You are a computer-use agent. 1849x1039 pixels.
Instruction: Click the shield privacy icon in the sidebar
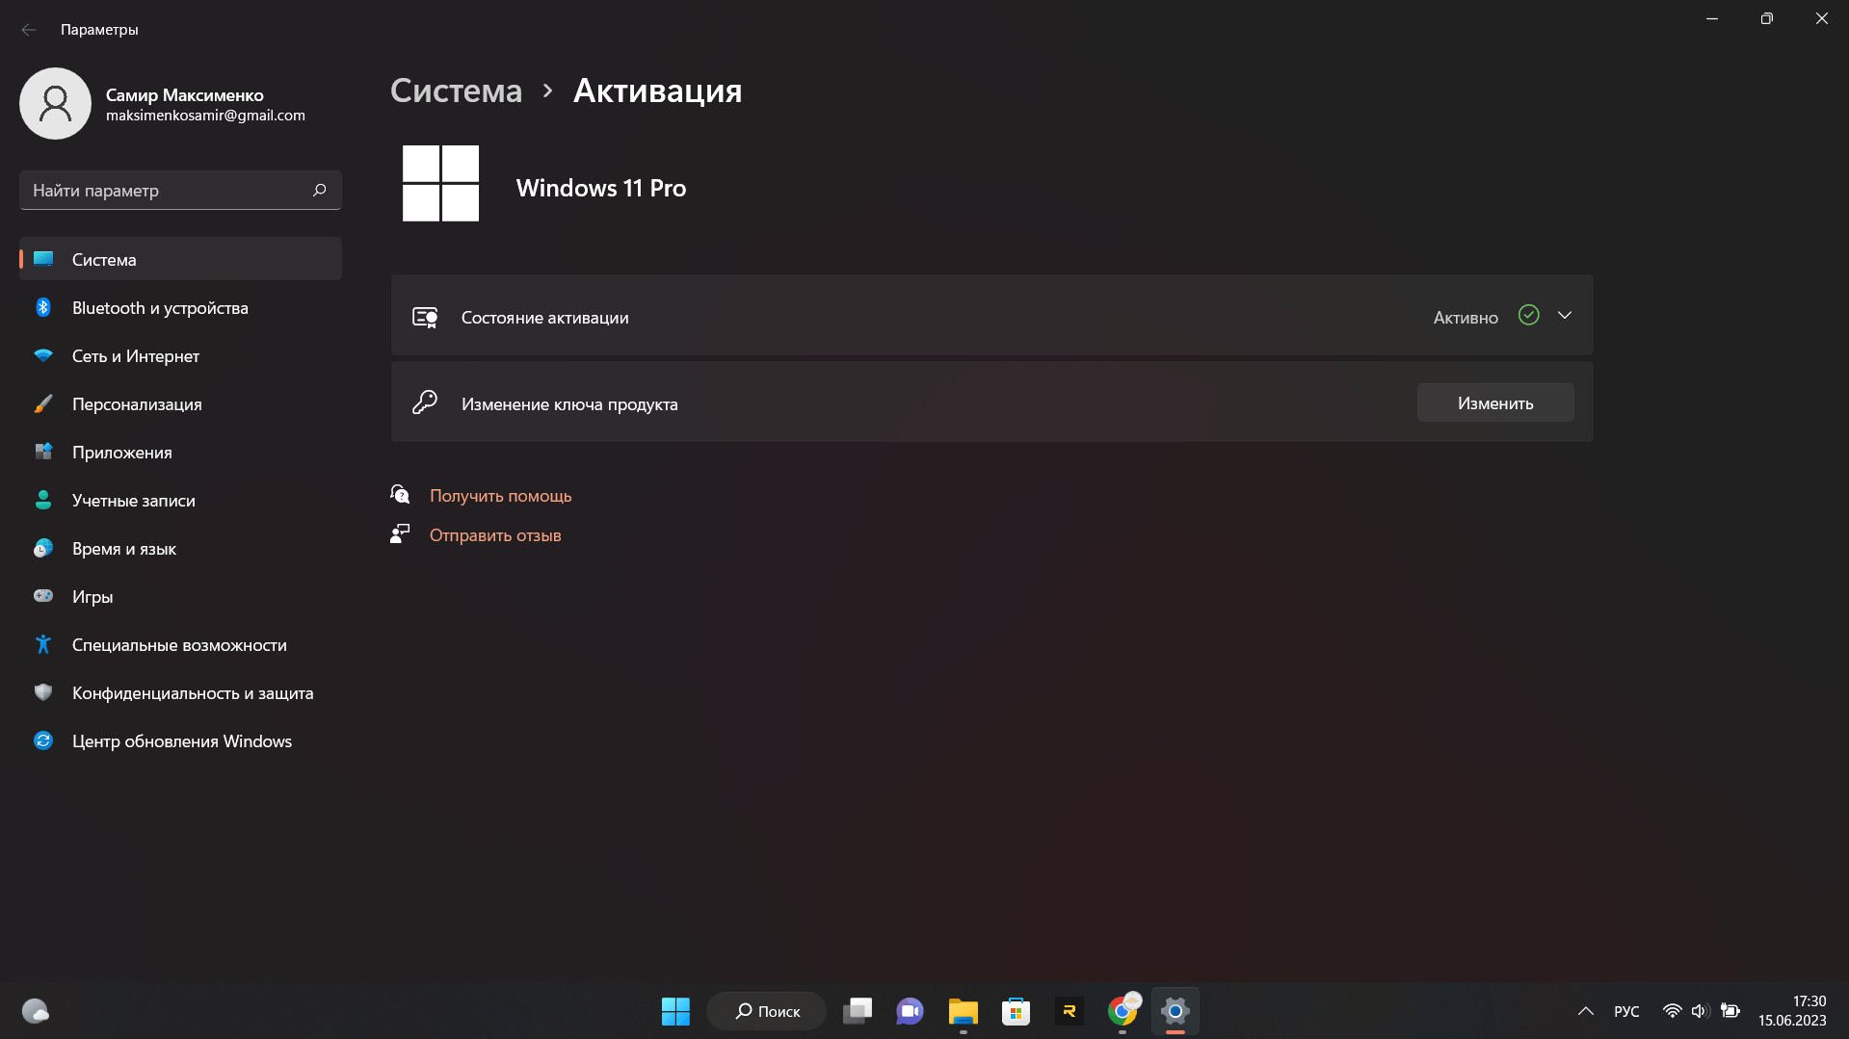[x=43, y=692]
